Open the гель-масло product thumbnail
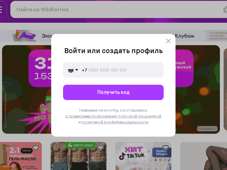This screenshot has height=170, width=227. 21,156
